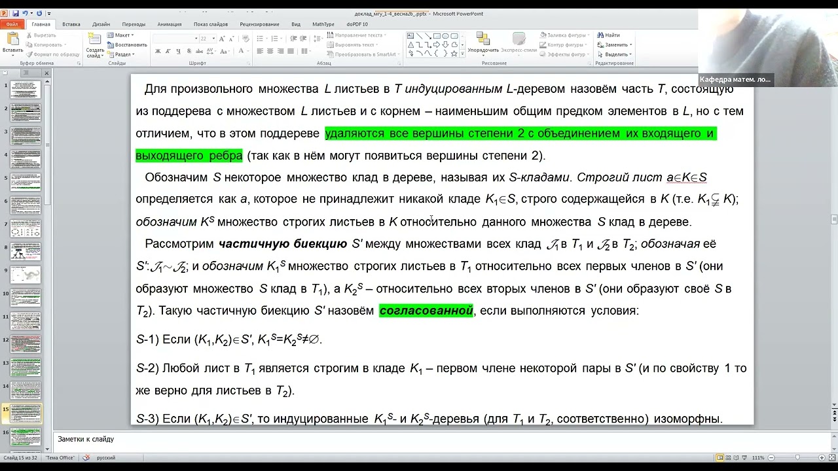Click Найти to find text
Screen dimensions: 838x471
coord(608,35)
